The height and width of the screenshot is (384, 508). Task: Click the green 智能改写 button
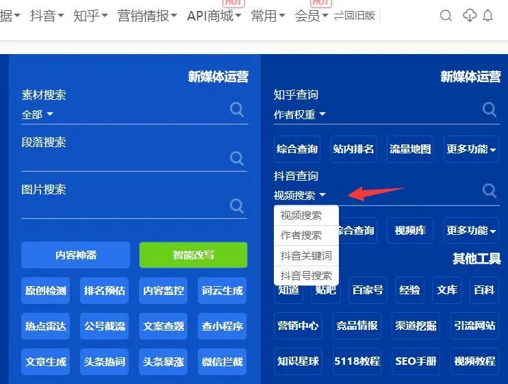coord(194,255)
